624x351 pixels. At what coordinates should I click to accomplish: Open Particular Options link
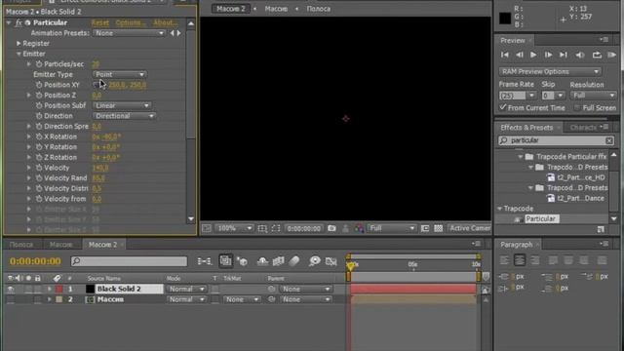(x=131, y=22)
